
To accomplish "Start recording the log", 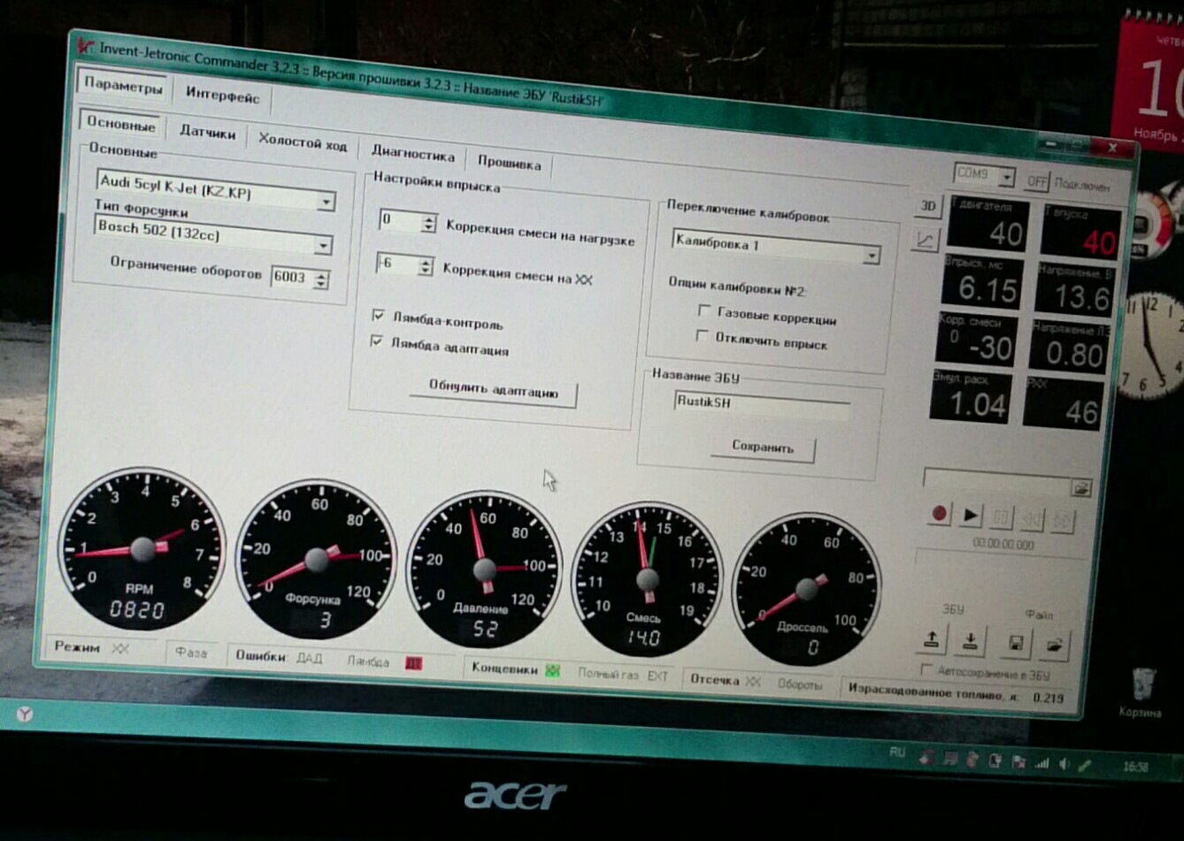I will coord(940,514).
